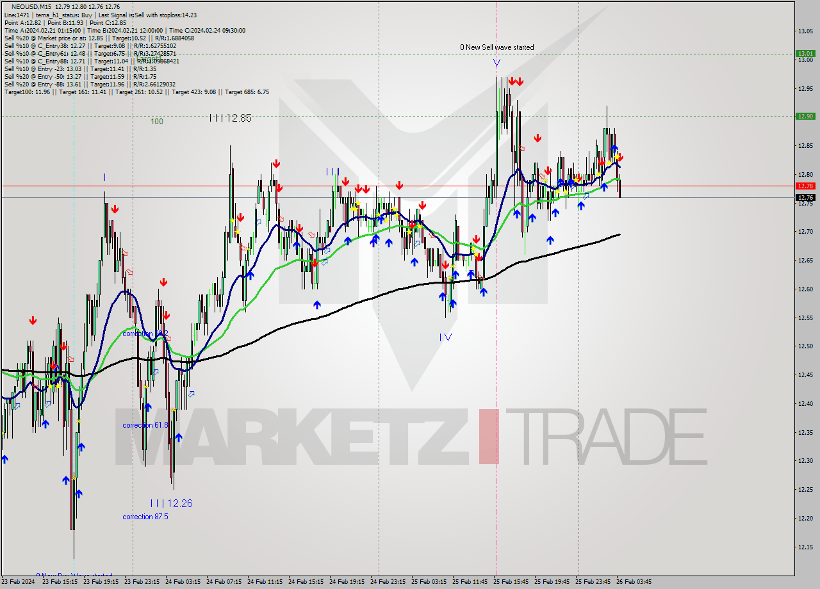Select the 12.15 price axis label
Image resolution: width=820 pixels, height=589 pixels.
(x=805, y=547)
